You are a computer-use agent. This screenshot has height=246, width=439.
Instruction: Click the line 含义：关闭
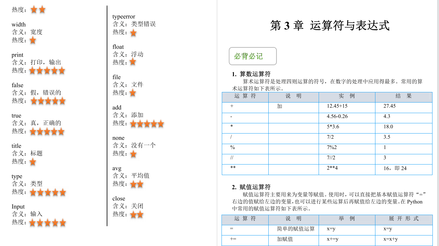[128, 206]
